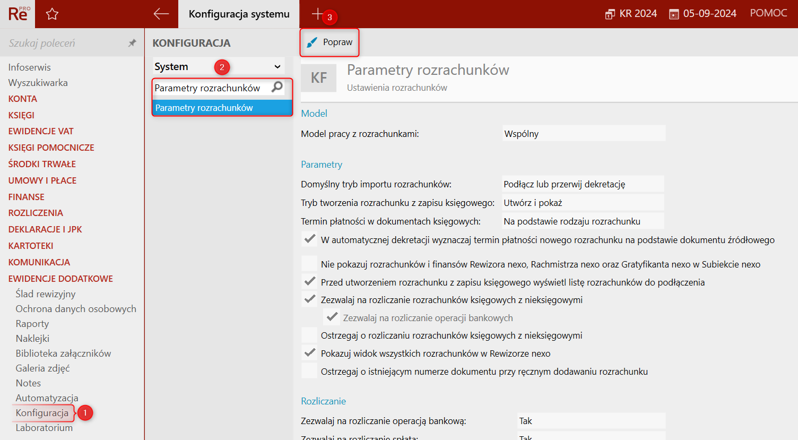Screen dimensions: 798x440
Task: Expand the KSIĘGI POMOCNICZE section
Action: (51, 148)
